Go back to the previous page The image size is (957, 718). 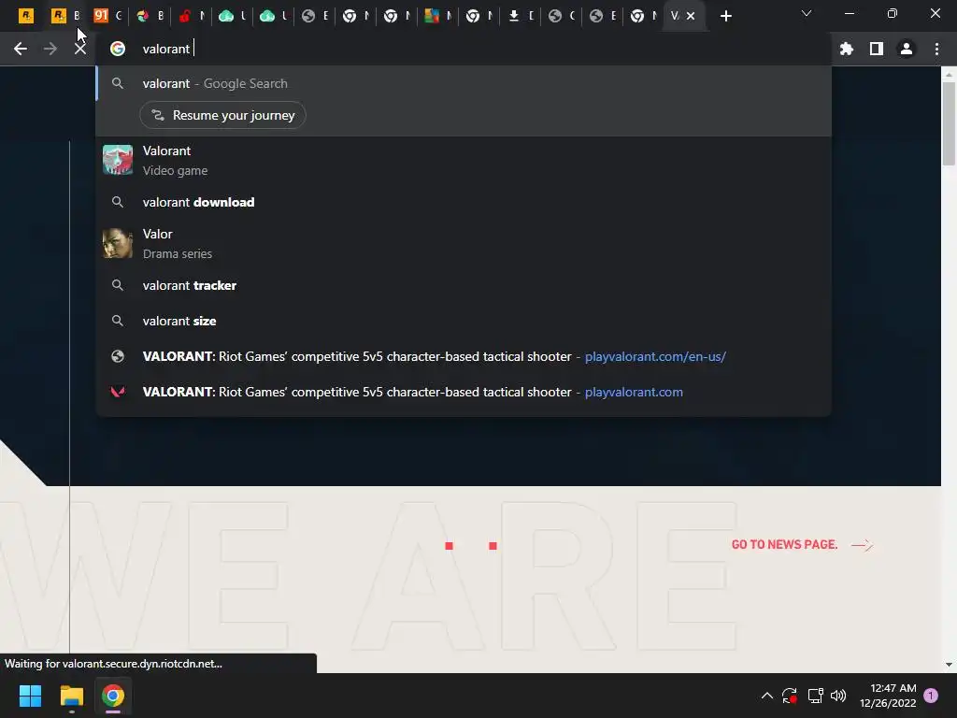pyautogui.click(x=21, y=49)
